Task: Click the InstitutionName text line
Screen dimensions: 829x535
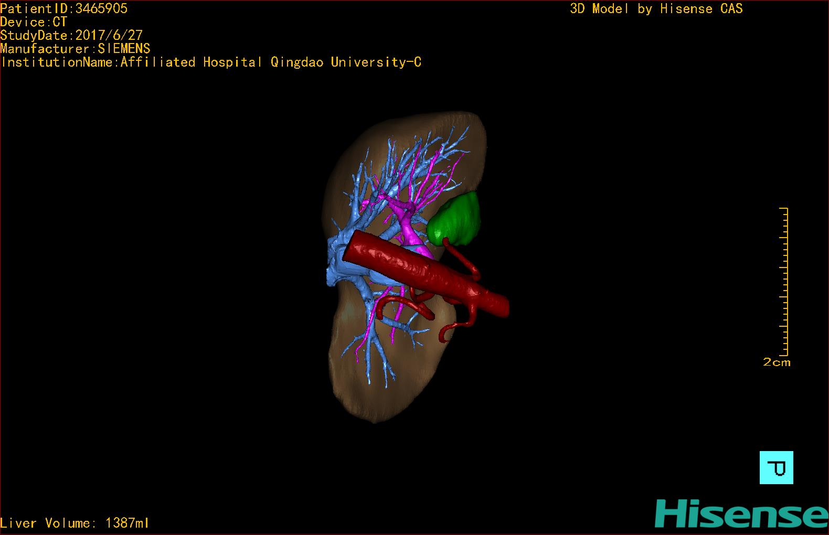Action: click(210, 62)
